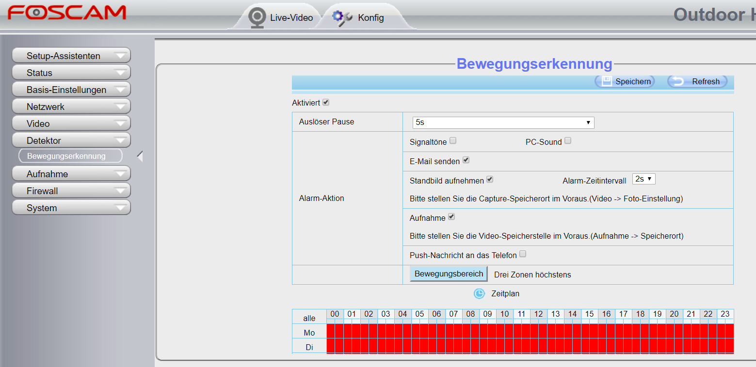Image resolution: width=756 pixels, height=367 pixels.
Task: Click the webcam icon beside Live-Video
Action: point(257,17)
